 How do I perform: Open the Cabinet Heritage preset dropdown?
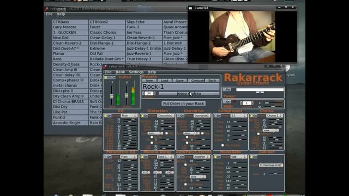click(x=271, y=166)
